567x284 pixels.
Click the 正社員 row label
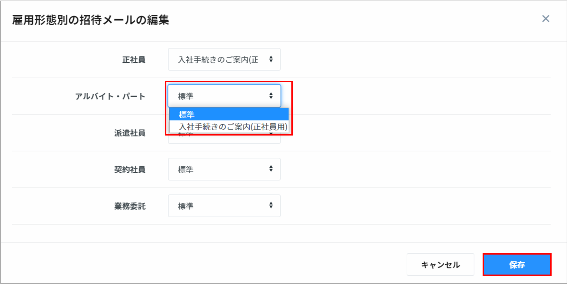133,60
